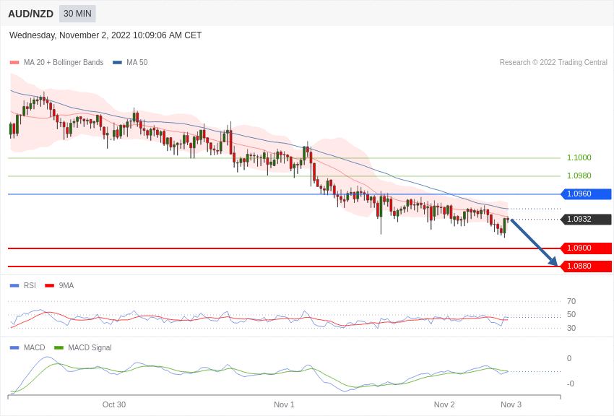
Task: Click the MACD legend label
Action: coord(35,347)
